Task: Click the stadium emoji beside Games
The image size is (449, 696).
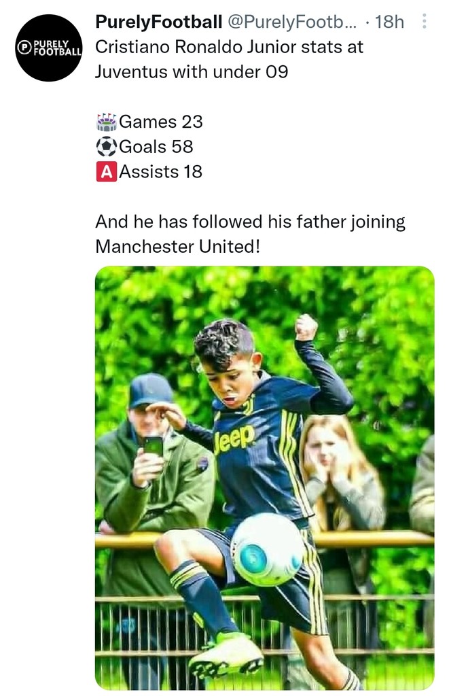Action: pos(107,122)
